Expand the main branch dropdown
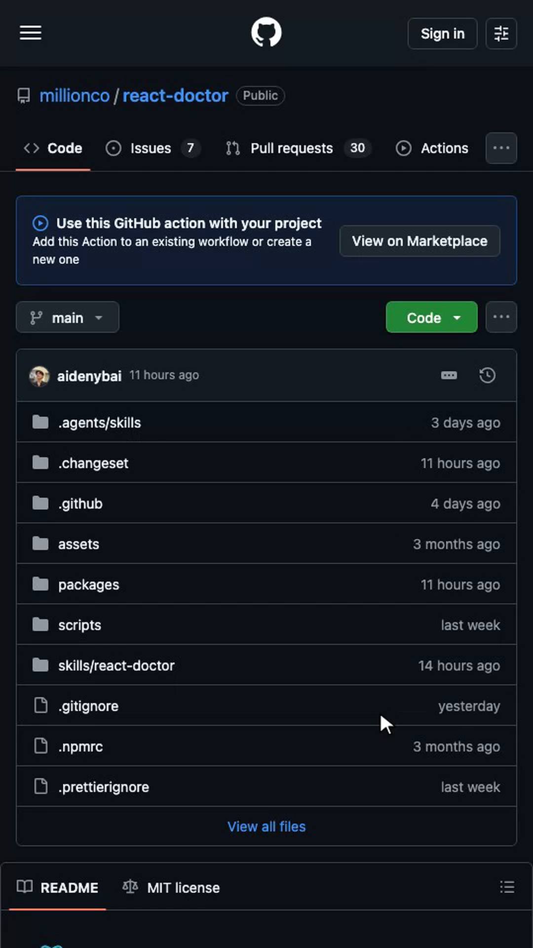Viewport: 533px width, 948px height. pos(68,317)
